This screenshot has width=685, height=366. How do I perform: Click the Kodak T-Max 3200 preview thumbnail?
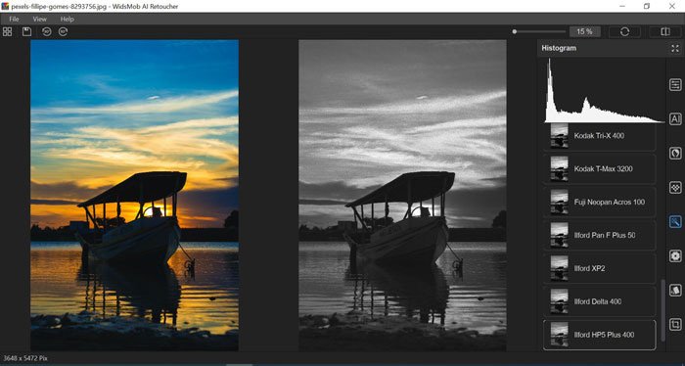pyautogui.click(x=559, y=168)
